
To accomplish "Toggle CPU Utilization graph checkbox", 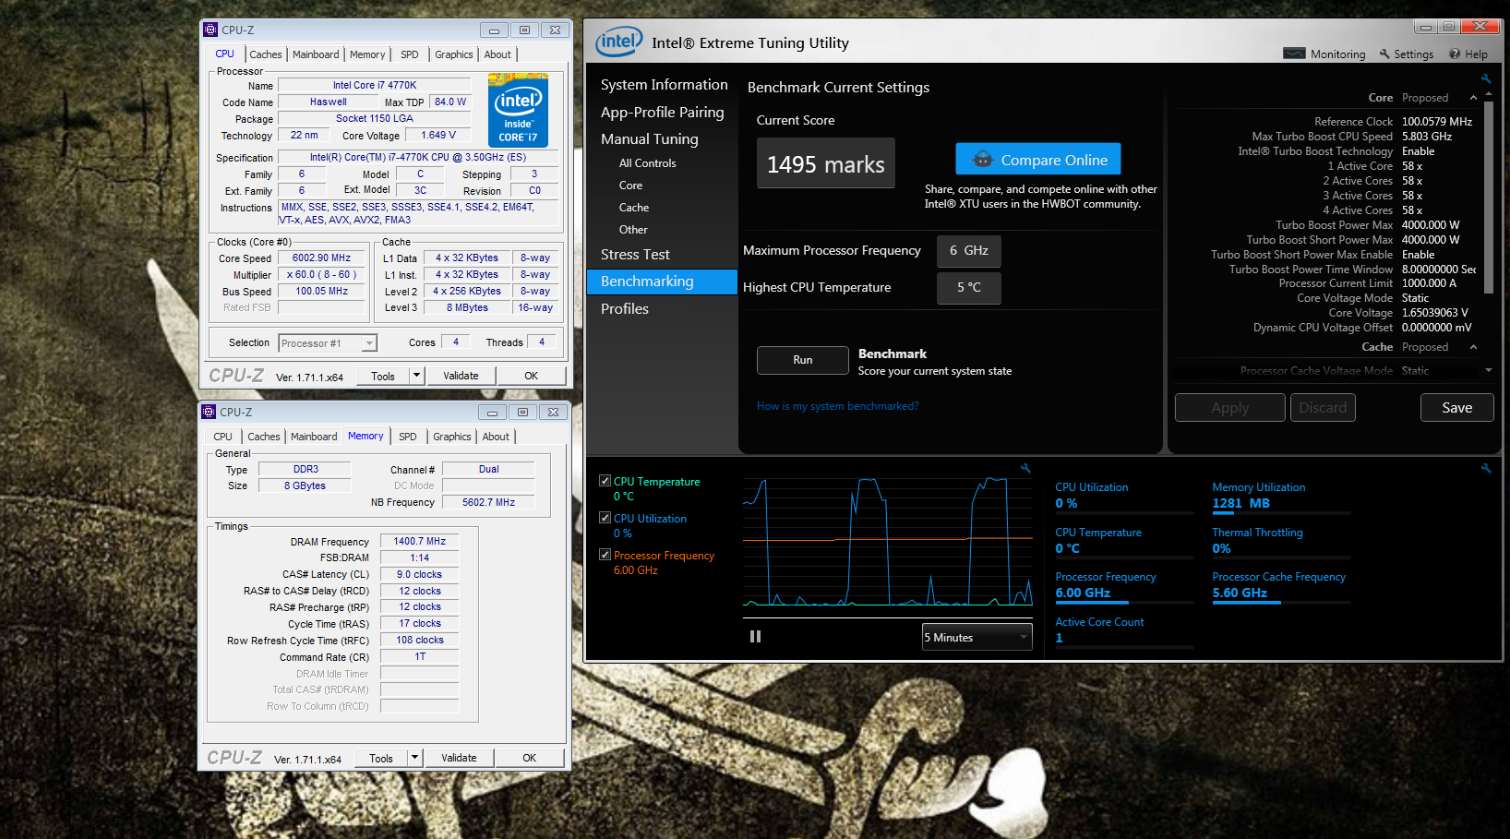I will (x=605, y=518).
